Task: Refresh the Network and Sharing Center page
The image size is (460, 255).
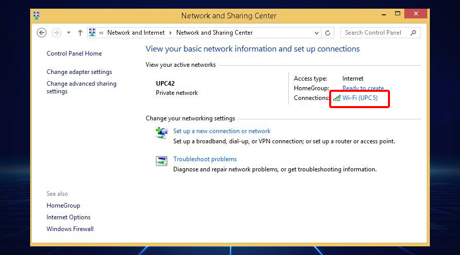Action: coord(328,33)
